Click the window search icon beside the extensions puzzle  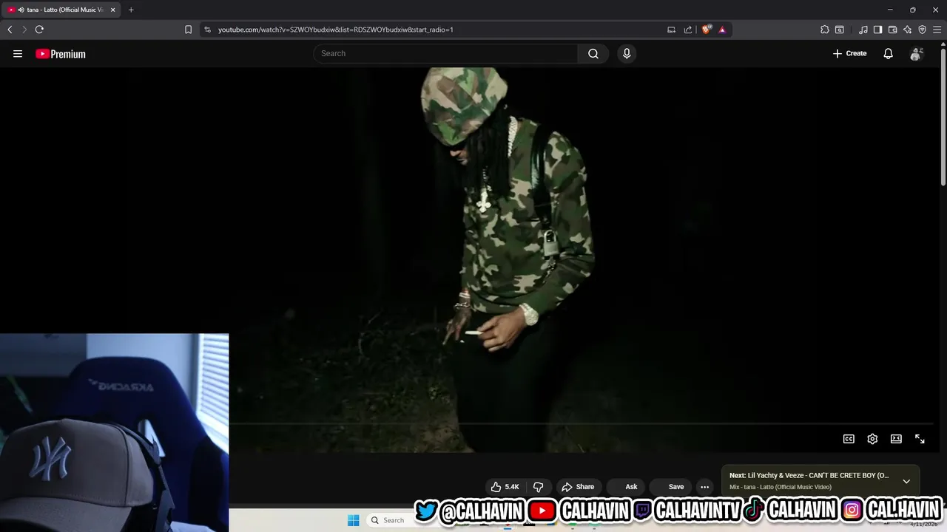(840, 30)
